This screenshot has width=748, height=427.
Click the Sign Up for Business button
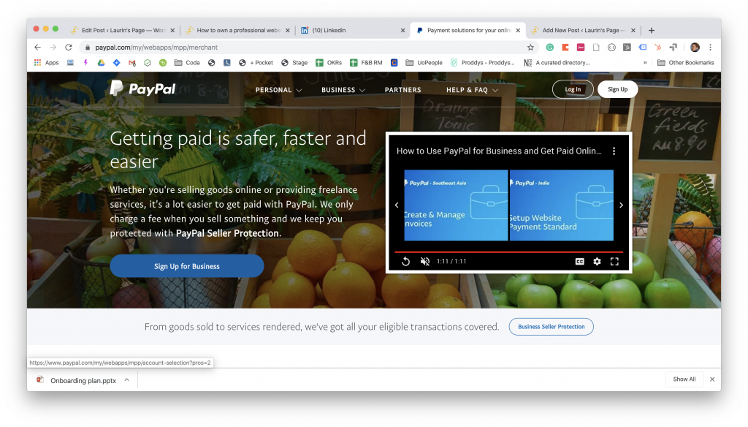(x=187, y=266)
